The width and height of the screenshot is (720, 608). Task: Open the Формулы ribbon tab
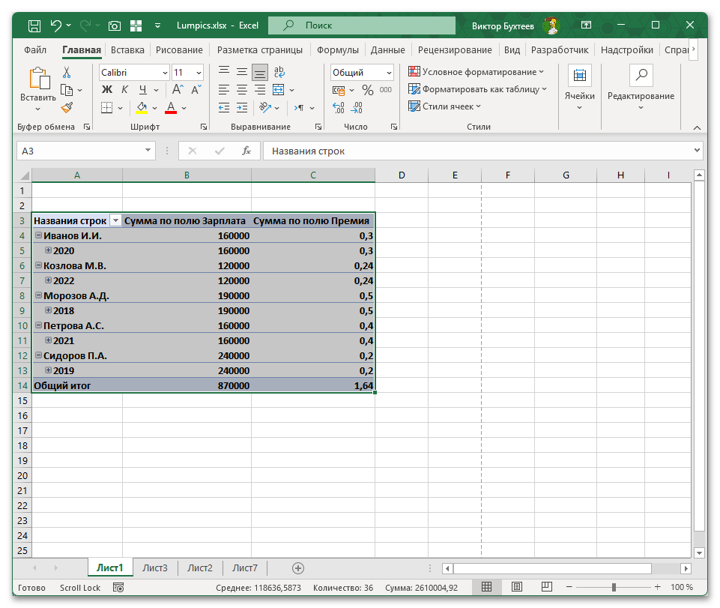pos(337,50)
